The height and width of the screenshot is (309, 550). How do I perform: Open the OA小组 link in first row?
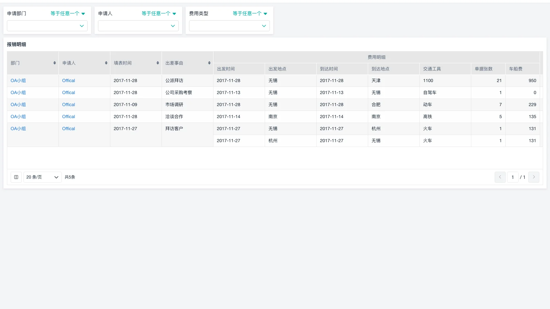pyautogui.click(x=18, y=80)
